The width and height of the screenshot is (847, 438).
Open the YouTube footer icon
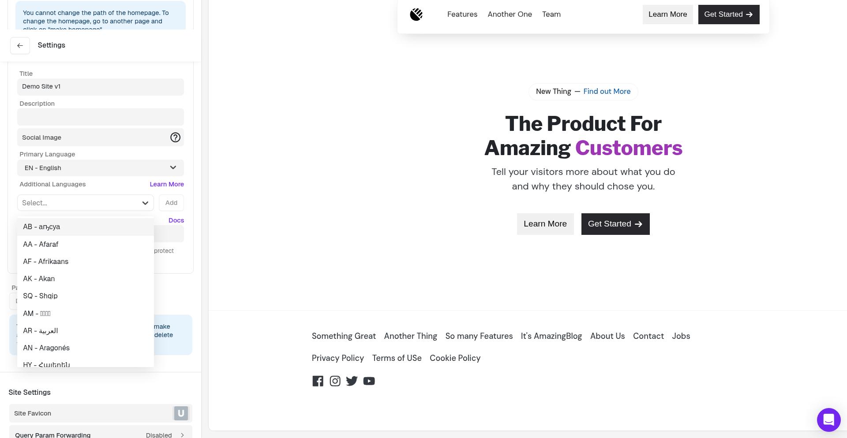tap(369, 381)
